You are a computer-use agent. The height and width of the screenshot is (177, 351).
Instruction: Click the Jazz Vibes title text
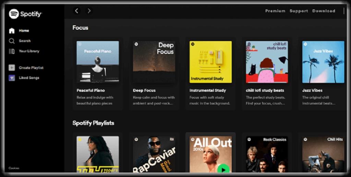312,90
